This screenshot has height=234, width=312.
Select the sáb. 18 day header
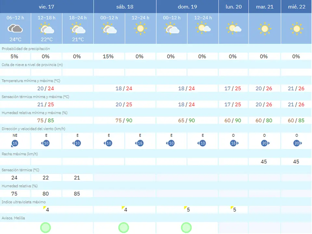pyautogui.click(x=125, y=6)
